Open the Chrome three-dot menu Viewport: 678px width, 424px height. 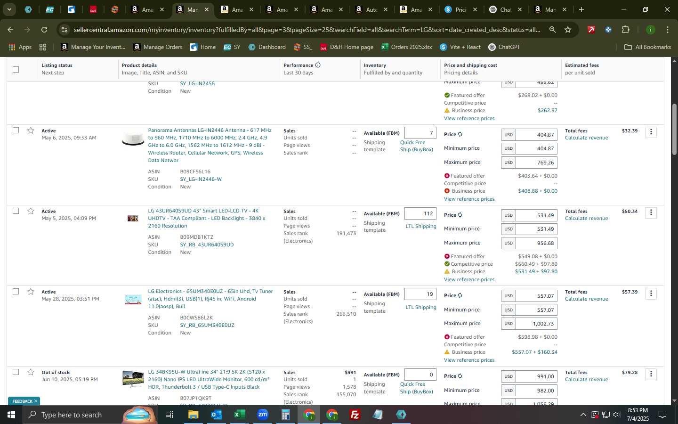pos(667,30)
